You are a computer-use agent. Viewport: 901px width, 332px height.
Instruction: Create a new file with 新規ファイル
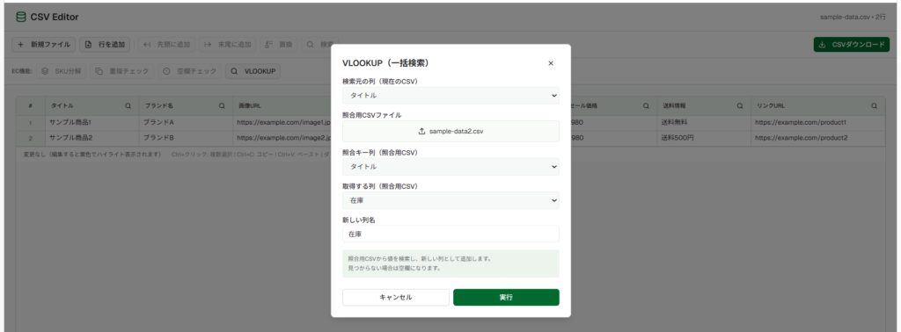[44, 45]
